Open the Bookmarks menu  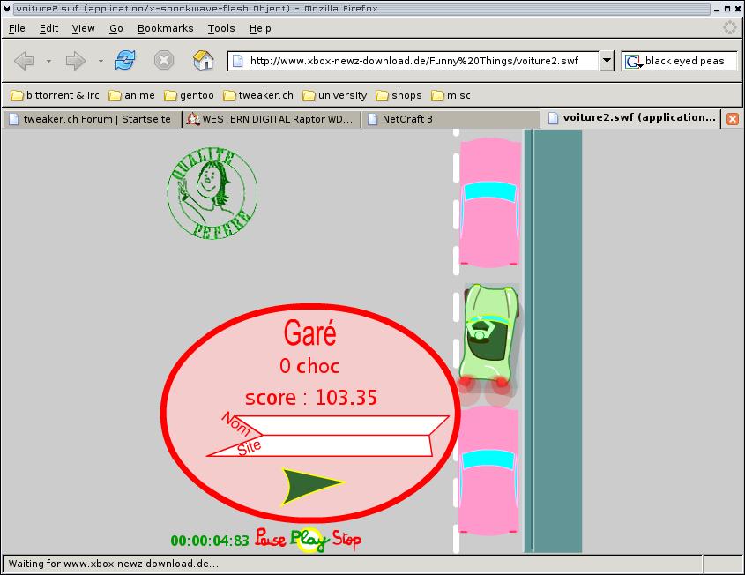(165, 28)
